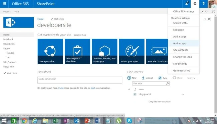The height and width of the screenshot is (124, 217).
Task: Click the SharePoint site logo
Action: point(19,23)
